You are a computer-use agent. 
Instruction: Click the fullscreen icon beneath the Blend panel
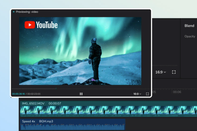[174, 72]
